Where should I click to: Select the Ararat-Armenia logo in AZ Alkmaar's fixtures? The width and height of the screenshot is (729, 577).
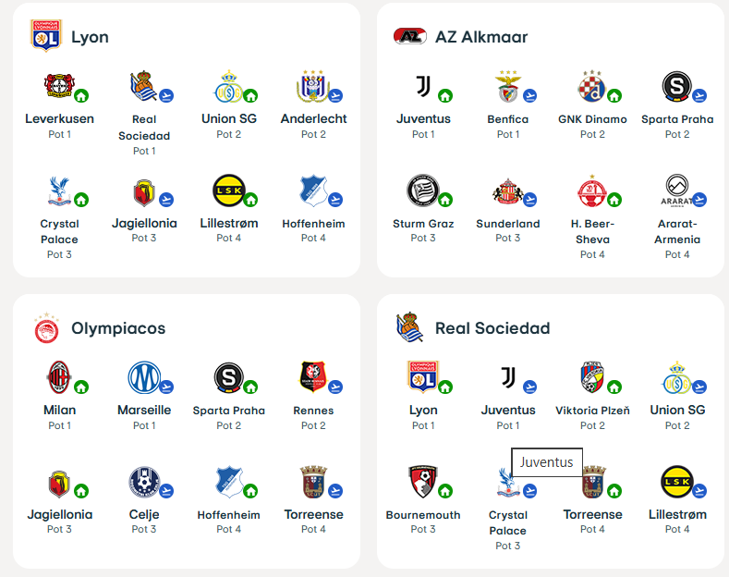pos(677,190)
